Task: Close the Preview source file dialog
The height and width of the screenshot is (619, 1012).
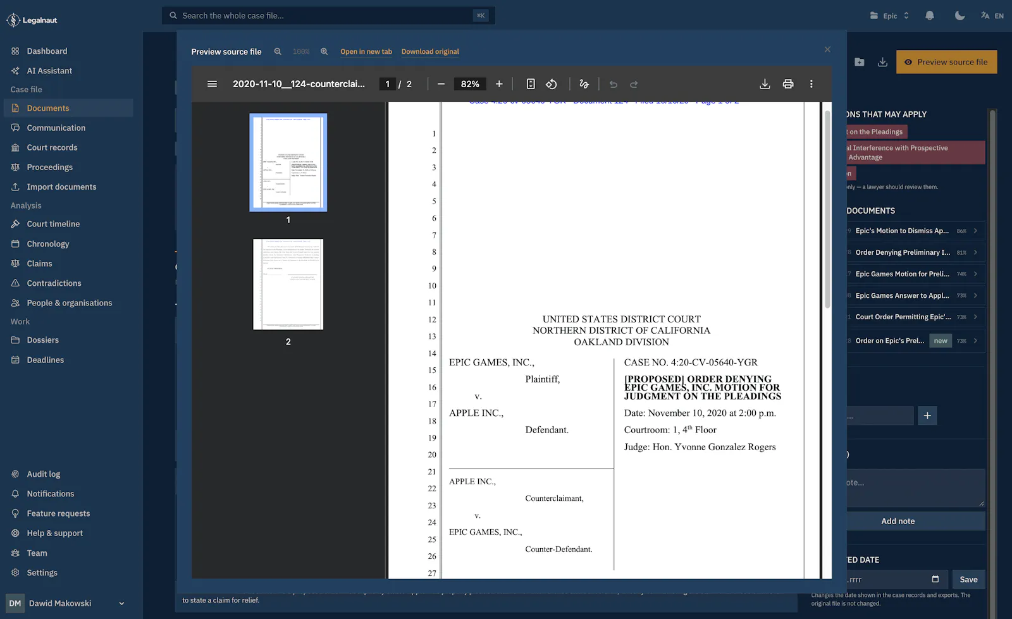Action: 827,49
